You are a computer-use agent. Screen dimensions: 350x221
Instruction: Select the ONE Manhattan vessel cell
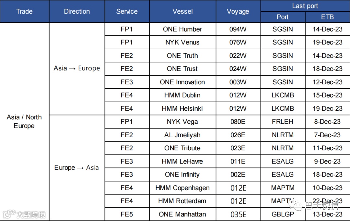(182, 214)
